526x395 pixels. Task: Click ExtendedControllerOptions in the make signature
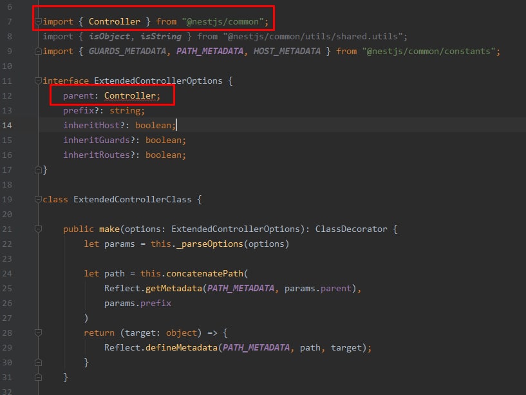click(x=236, y=229)
